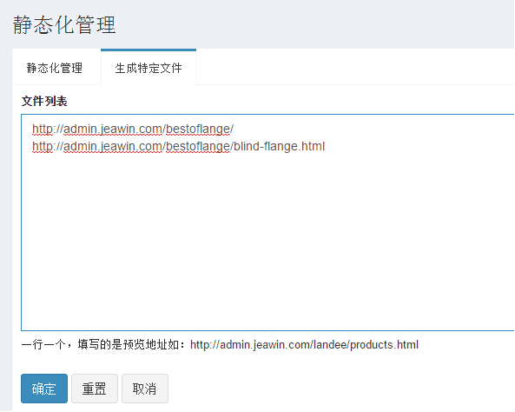Click the 文件列表 field label

click(x=44, y=102)
